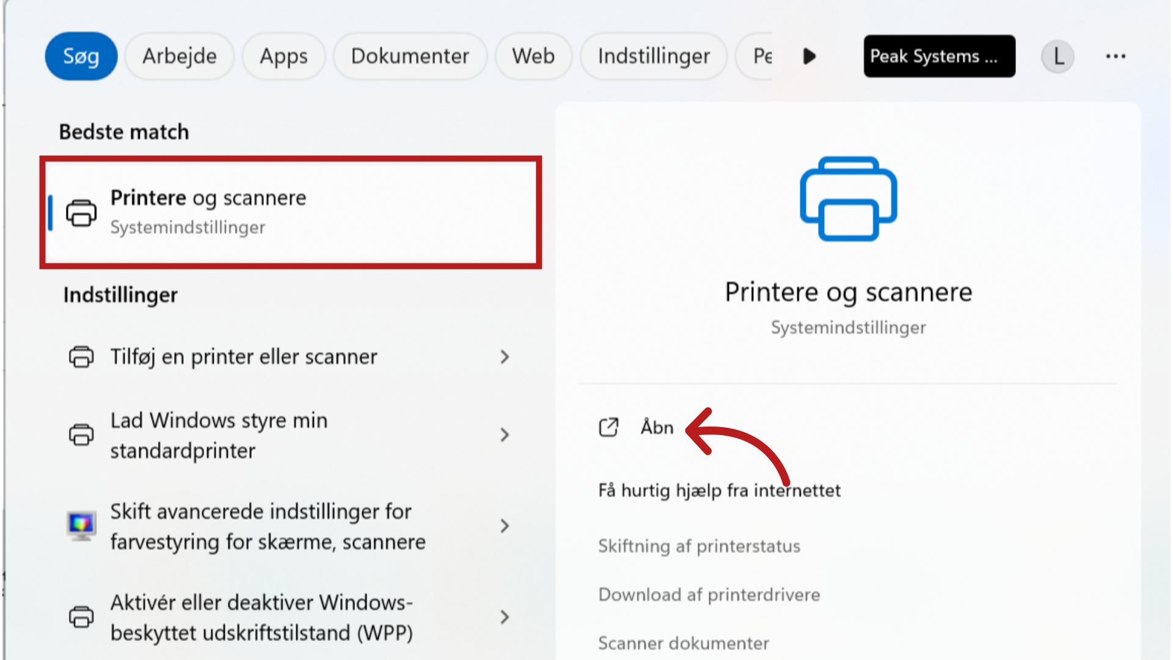Click printer icon beside Windows-beskyttet udskriftstilstand
The height and width of the screenshot is (660, 1173).
click(x=81, y=617)
